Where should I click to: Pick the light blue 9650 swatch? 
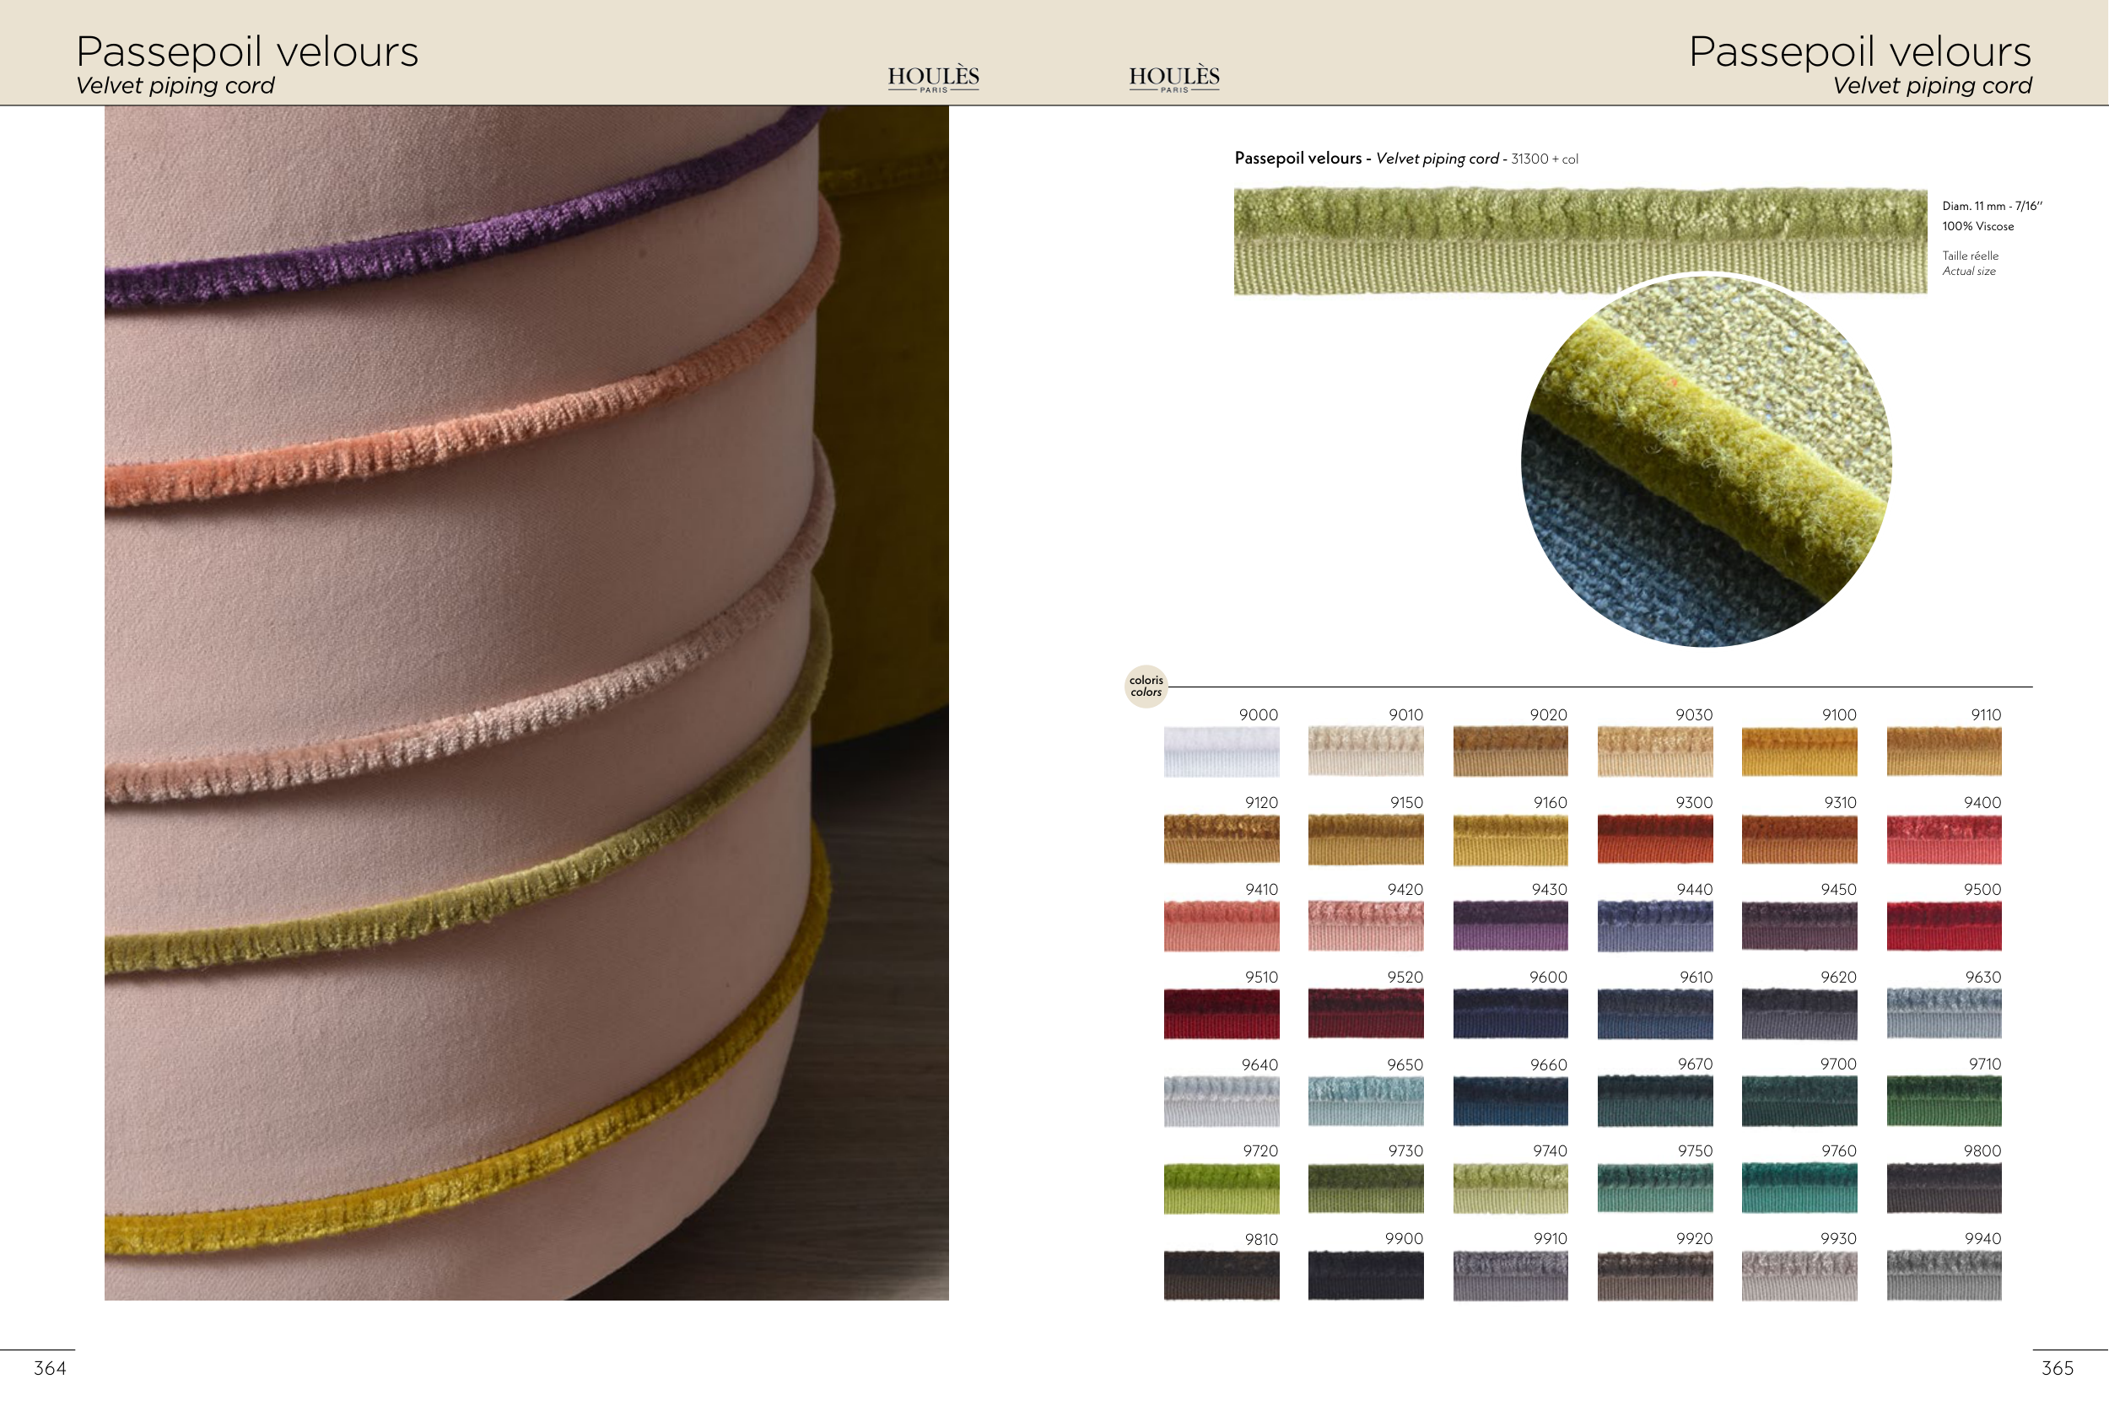click(x=1366, y=1102)
